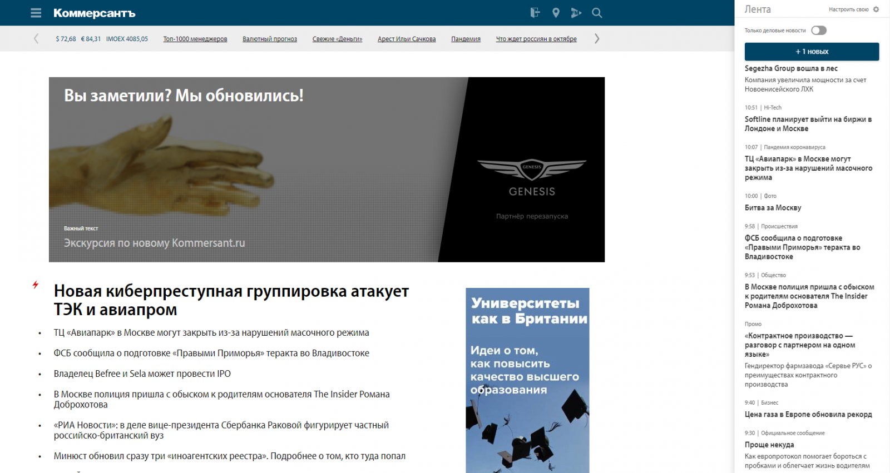Open main-list article on ТЦ «Авиапарк»
This screenshot has width=890, height=473.
(211, 332)
